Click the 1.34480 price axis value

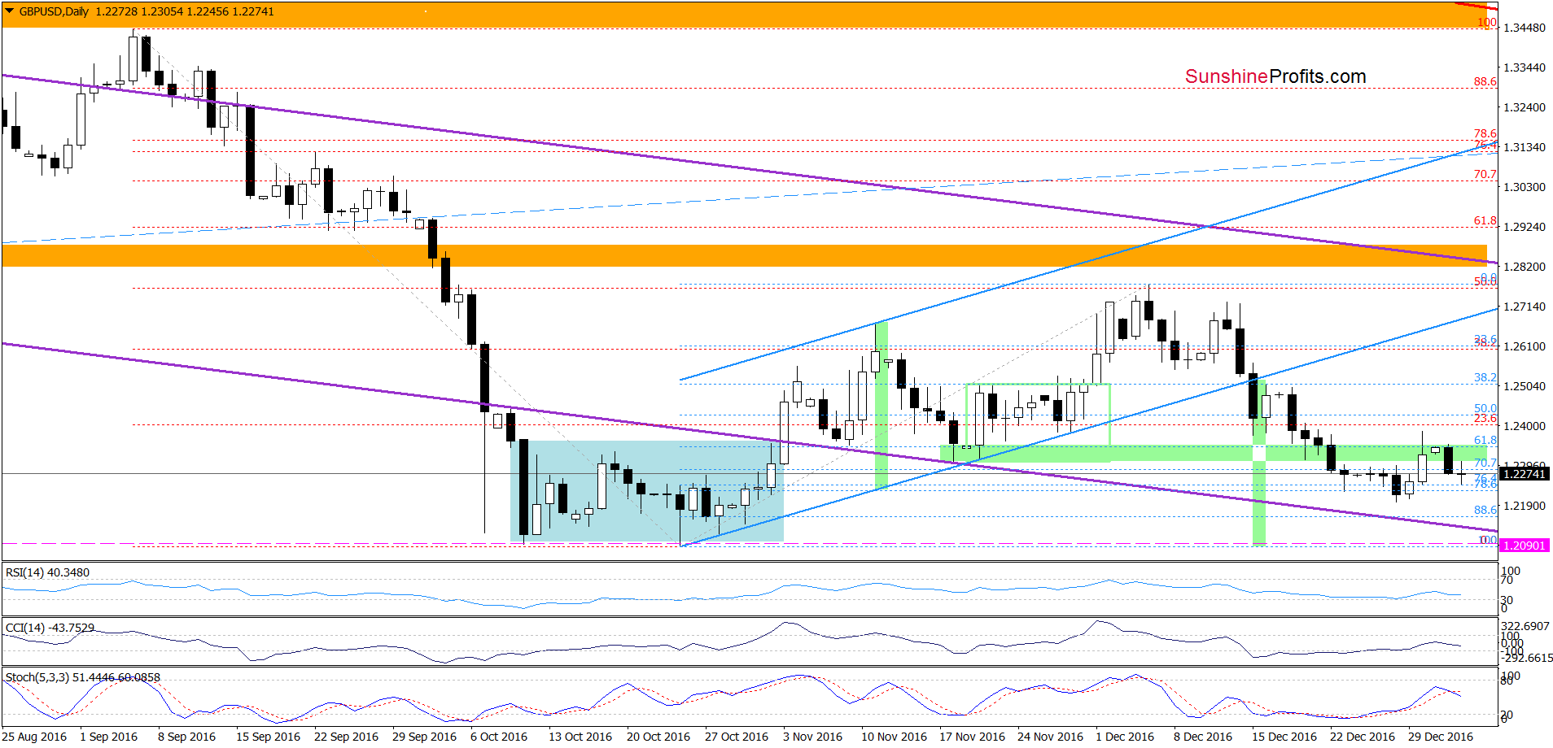click(x=1525, y=28)
